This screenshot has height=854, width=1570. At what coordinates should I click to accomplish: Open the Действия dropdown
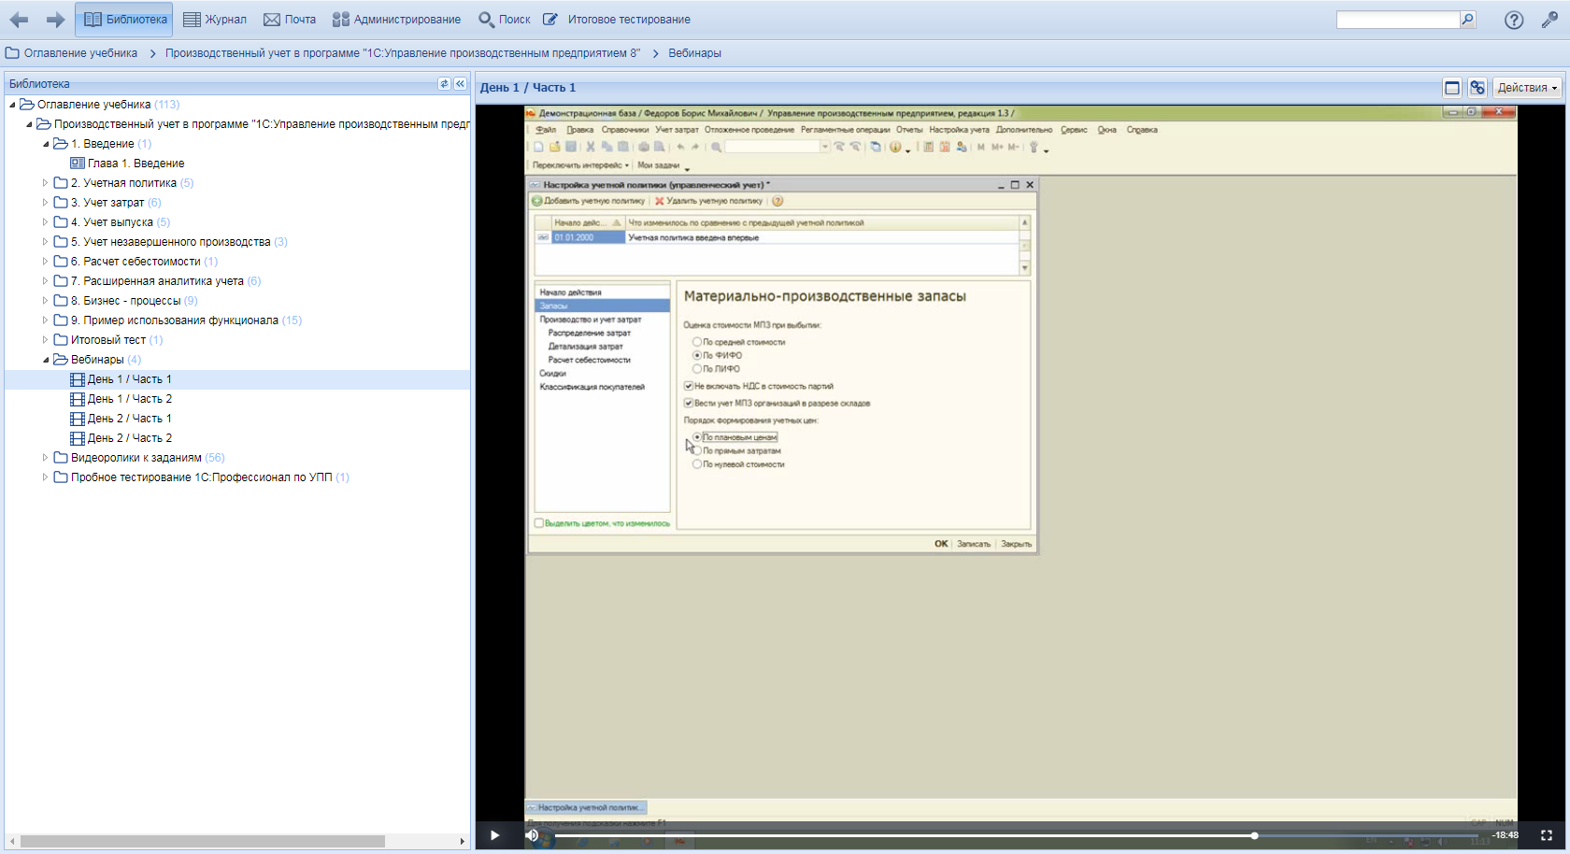1527,88
